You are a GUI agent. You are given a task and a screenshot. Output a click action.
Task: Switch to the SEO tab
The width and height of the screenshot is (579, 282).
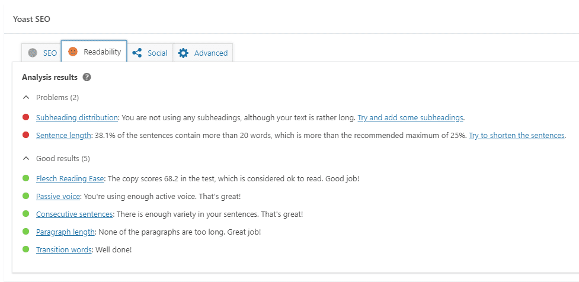(41, 53)
